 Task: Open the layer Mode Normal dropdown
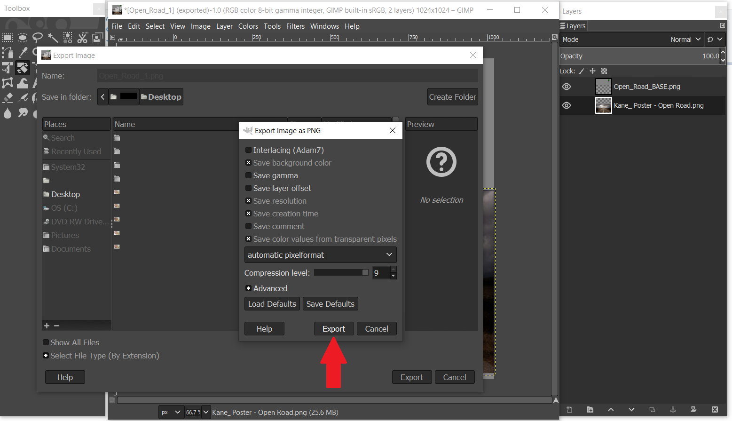tap(685, 40)
